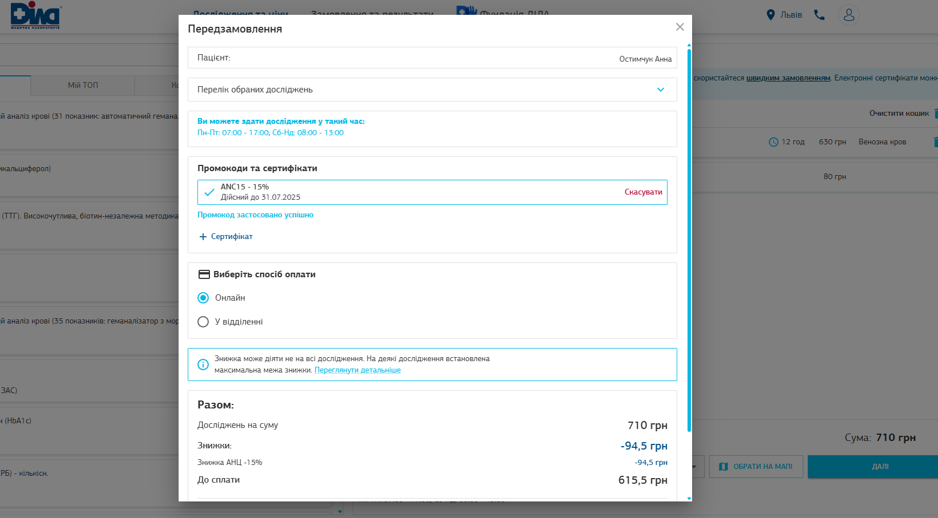The height and width of the screenshot is (518, 938).
Task: Select the У відділенні payment option
Action: point(203,322)
